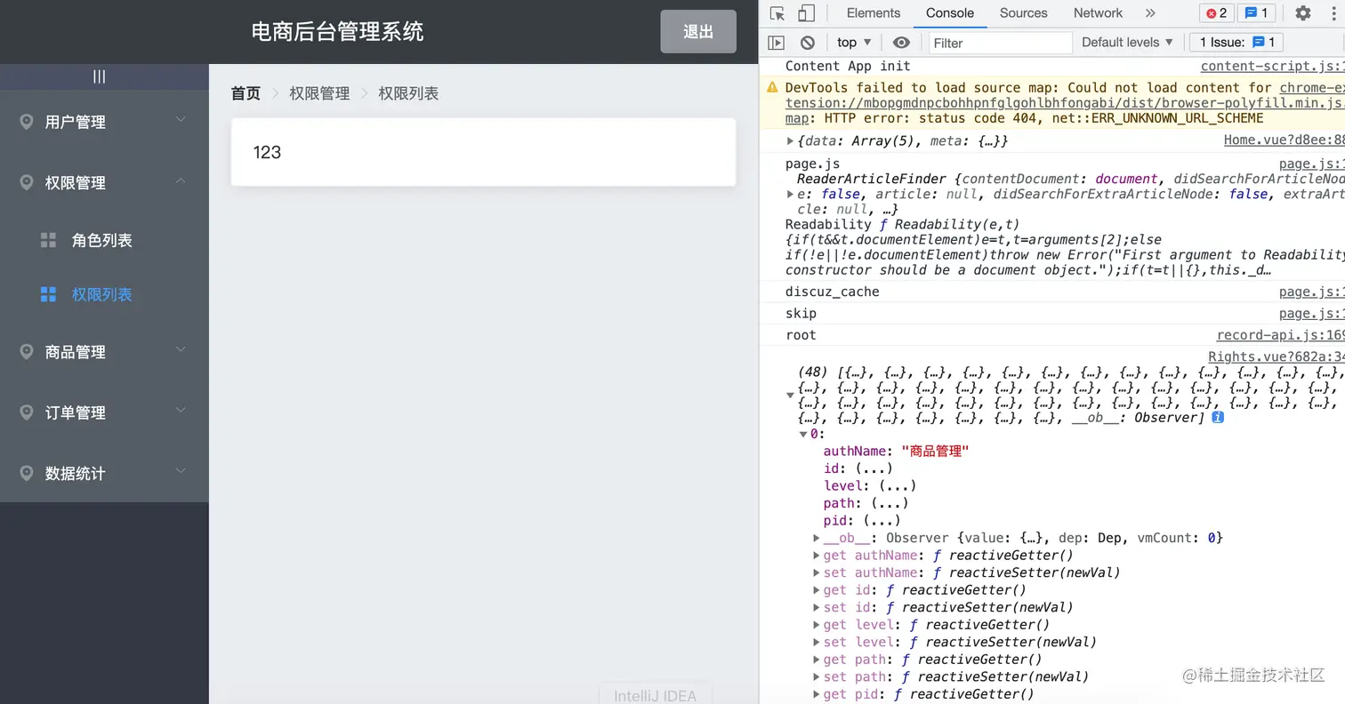
Task: Toggle live expression eye icon
Action: [x=901, y=43]
